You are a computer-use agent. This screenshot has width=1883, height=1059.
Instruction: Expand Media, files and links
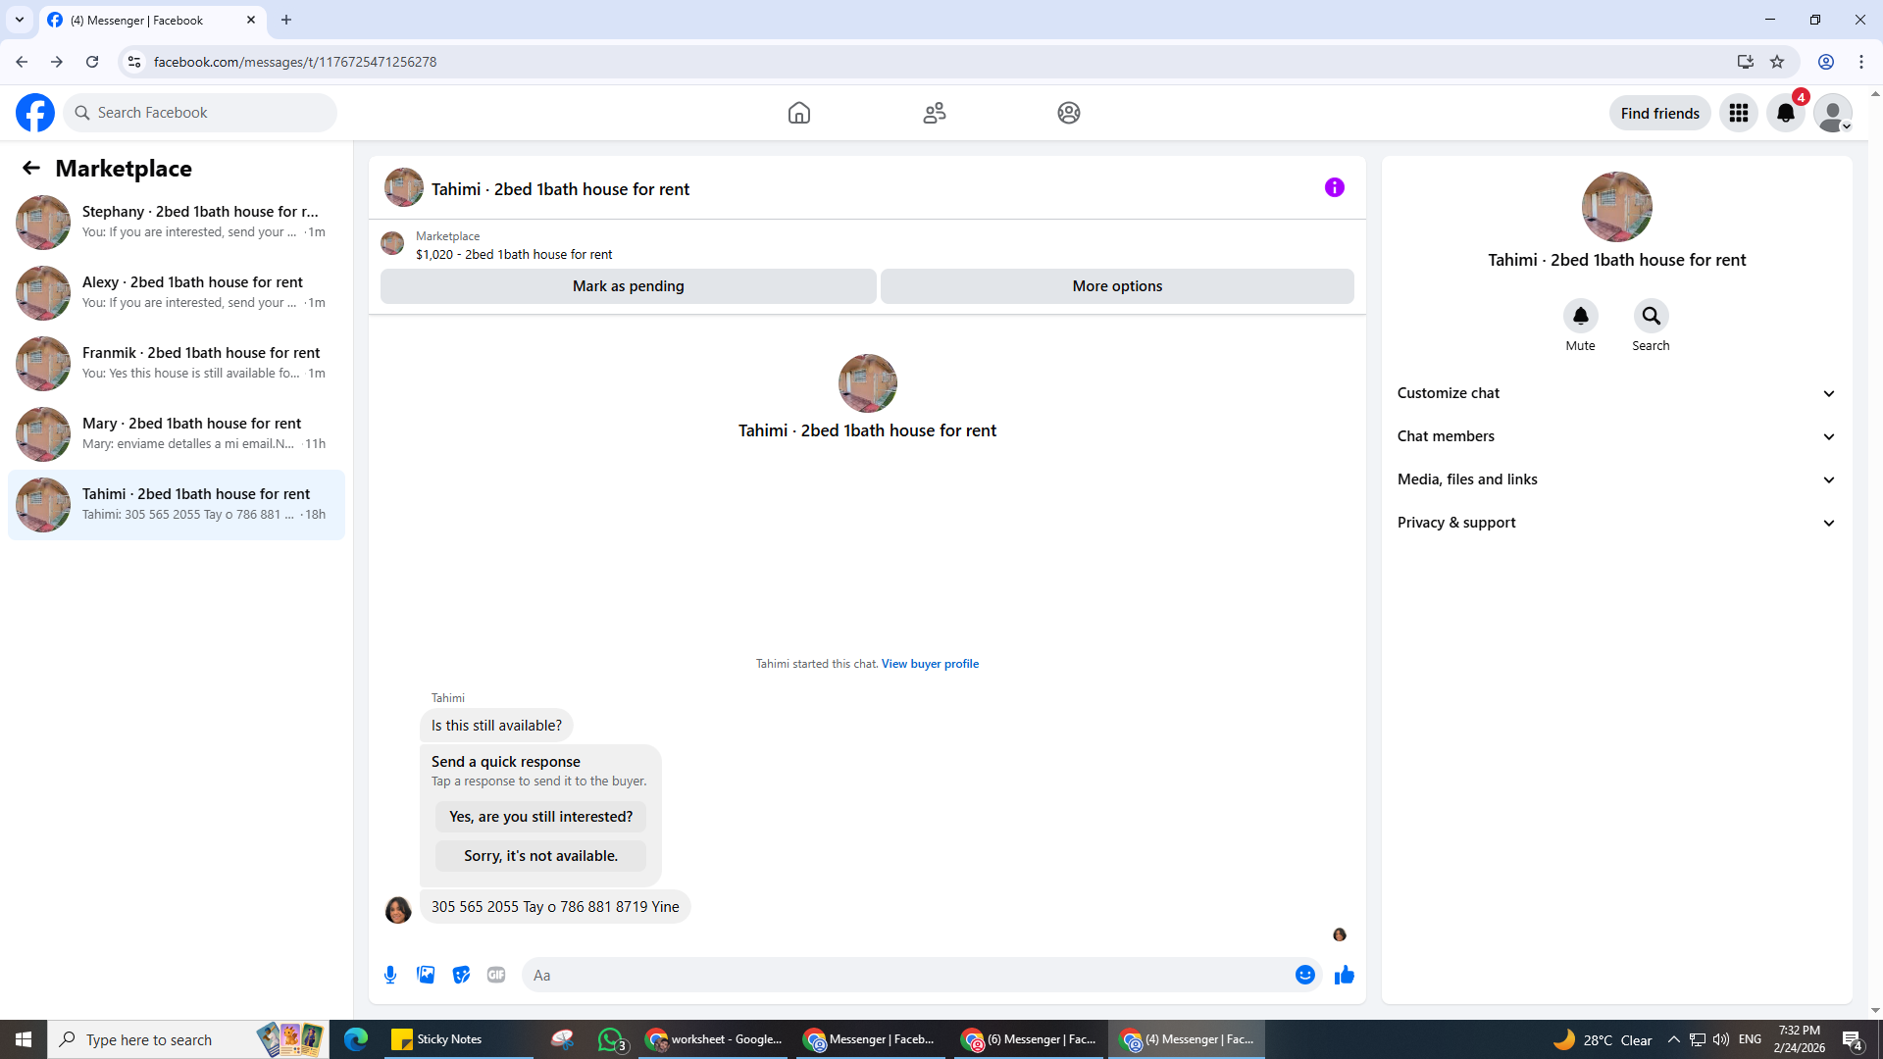pyautogui.click(x=1615, y=479)
